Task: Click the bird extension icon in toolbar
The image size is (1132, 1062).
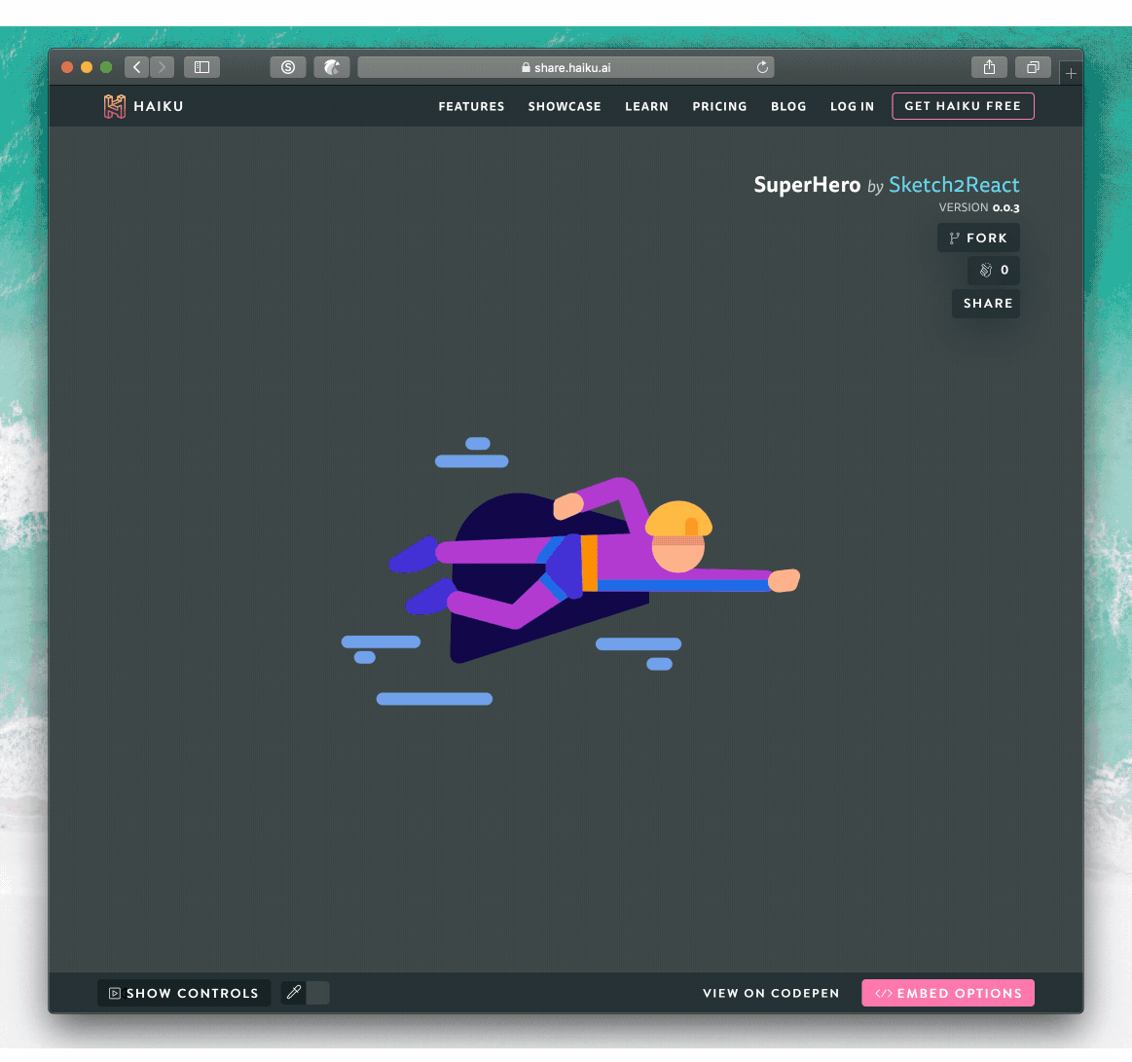Action: coord(332,67)
